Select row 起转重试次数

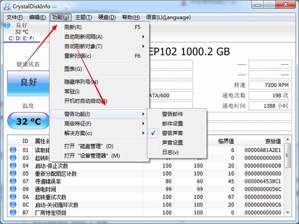146,197
